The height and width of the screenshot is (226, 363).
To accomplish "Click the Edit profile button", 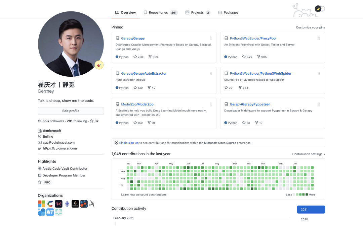I will click(x=71, y=111).
